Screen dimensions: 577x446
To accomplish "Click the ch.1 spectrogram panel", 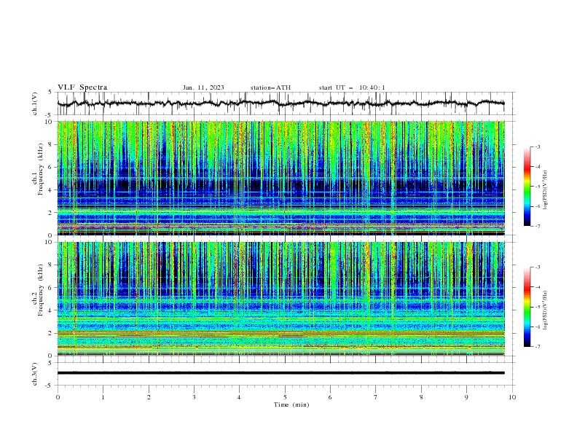I will coord(281,178).
